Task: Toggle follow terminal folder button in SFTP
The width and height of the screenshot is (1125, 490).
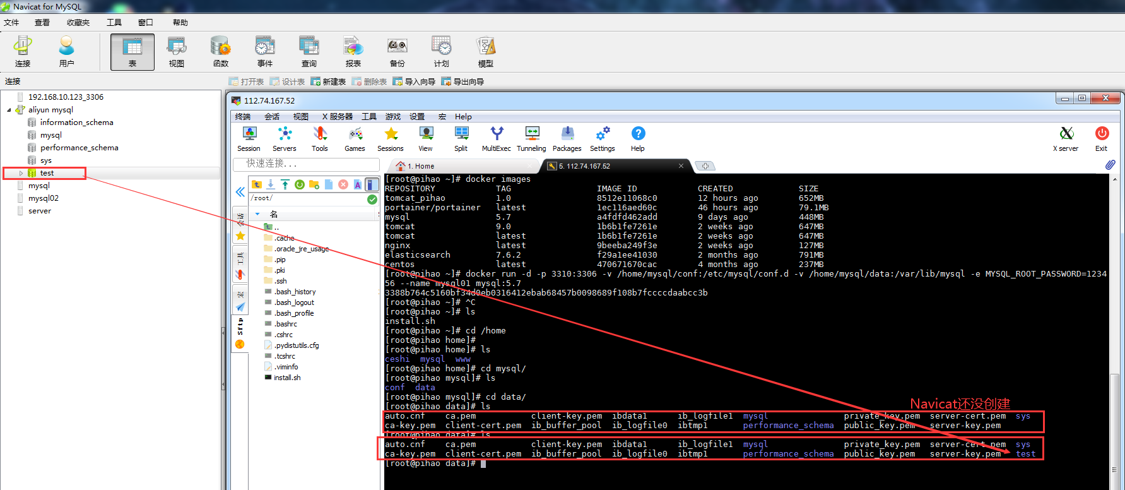Action: click(372, 184)
